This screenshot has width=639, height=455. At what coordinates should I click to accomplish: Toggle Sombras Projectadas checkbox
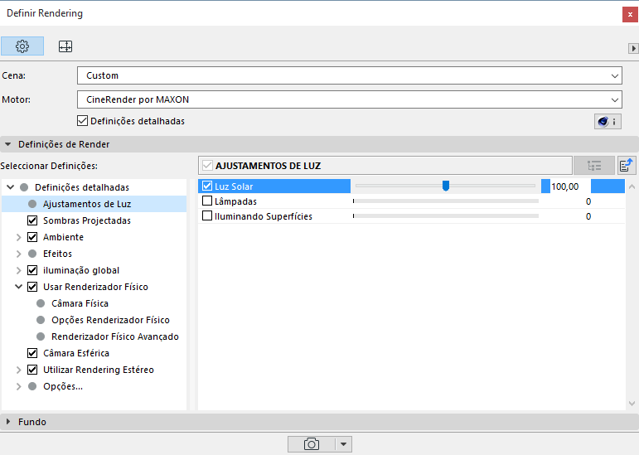(32, 220)
